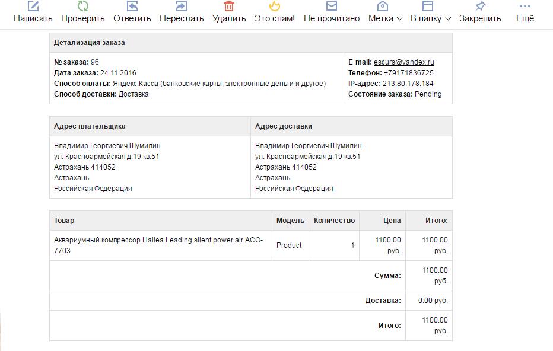The width and height of the screenshot is (553, 351).
Task: Click the forward arrow icon (Переслать)
Action: point(182,6)
